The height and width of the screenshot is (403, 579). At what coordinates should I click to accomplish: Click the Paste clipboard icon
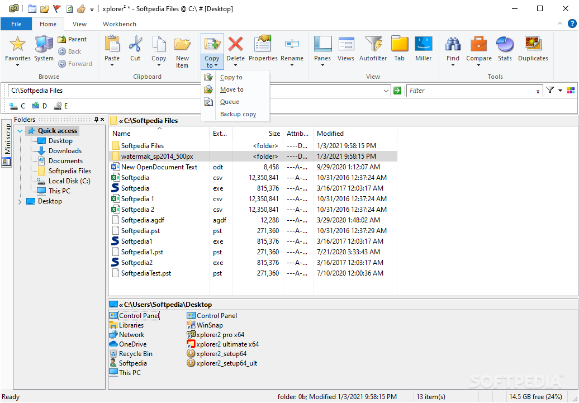tap(112, 44)
